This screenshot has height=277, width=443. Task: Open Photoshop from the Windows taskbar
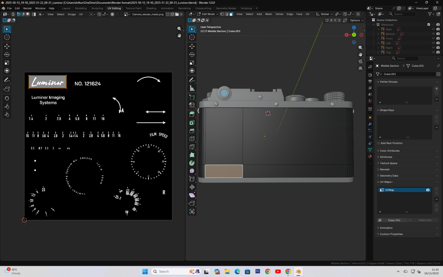point(257,271)
